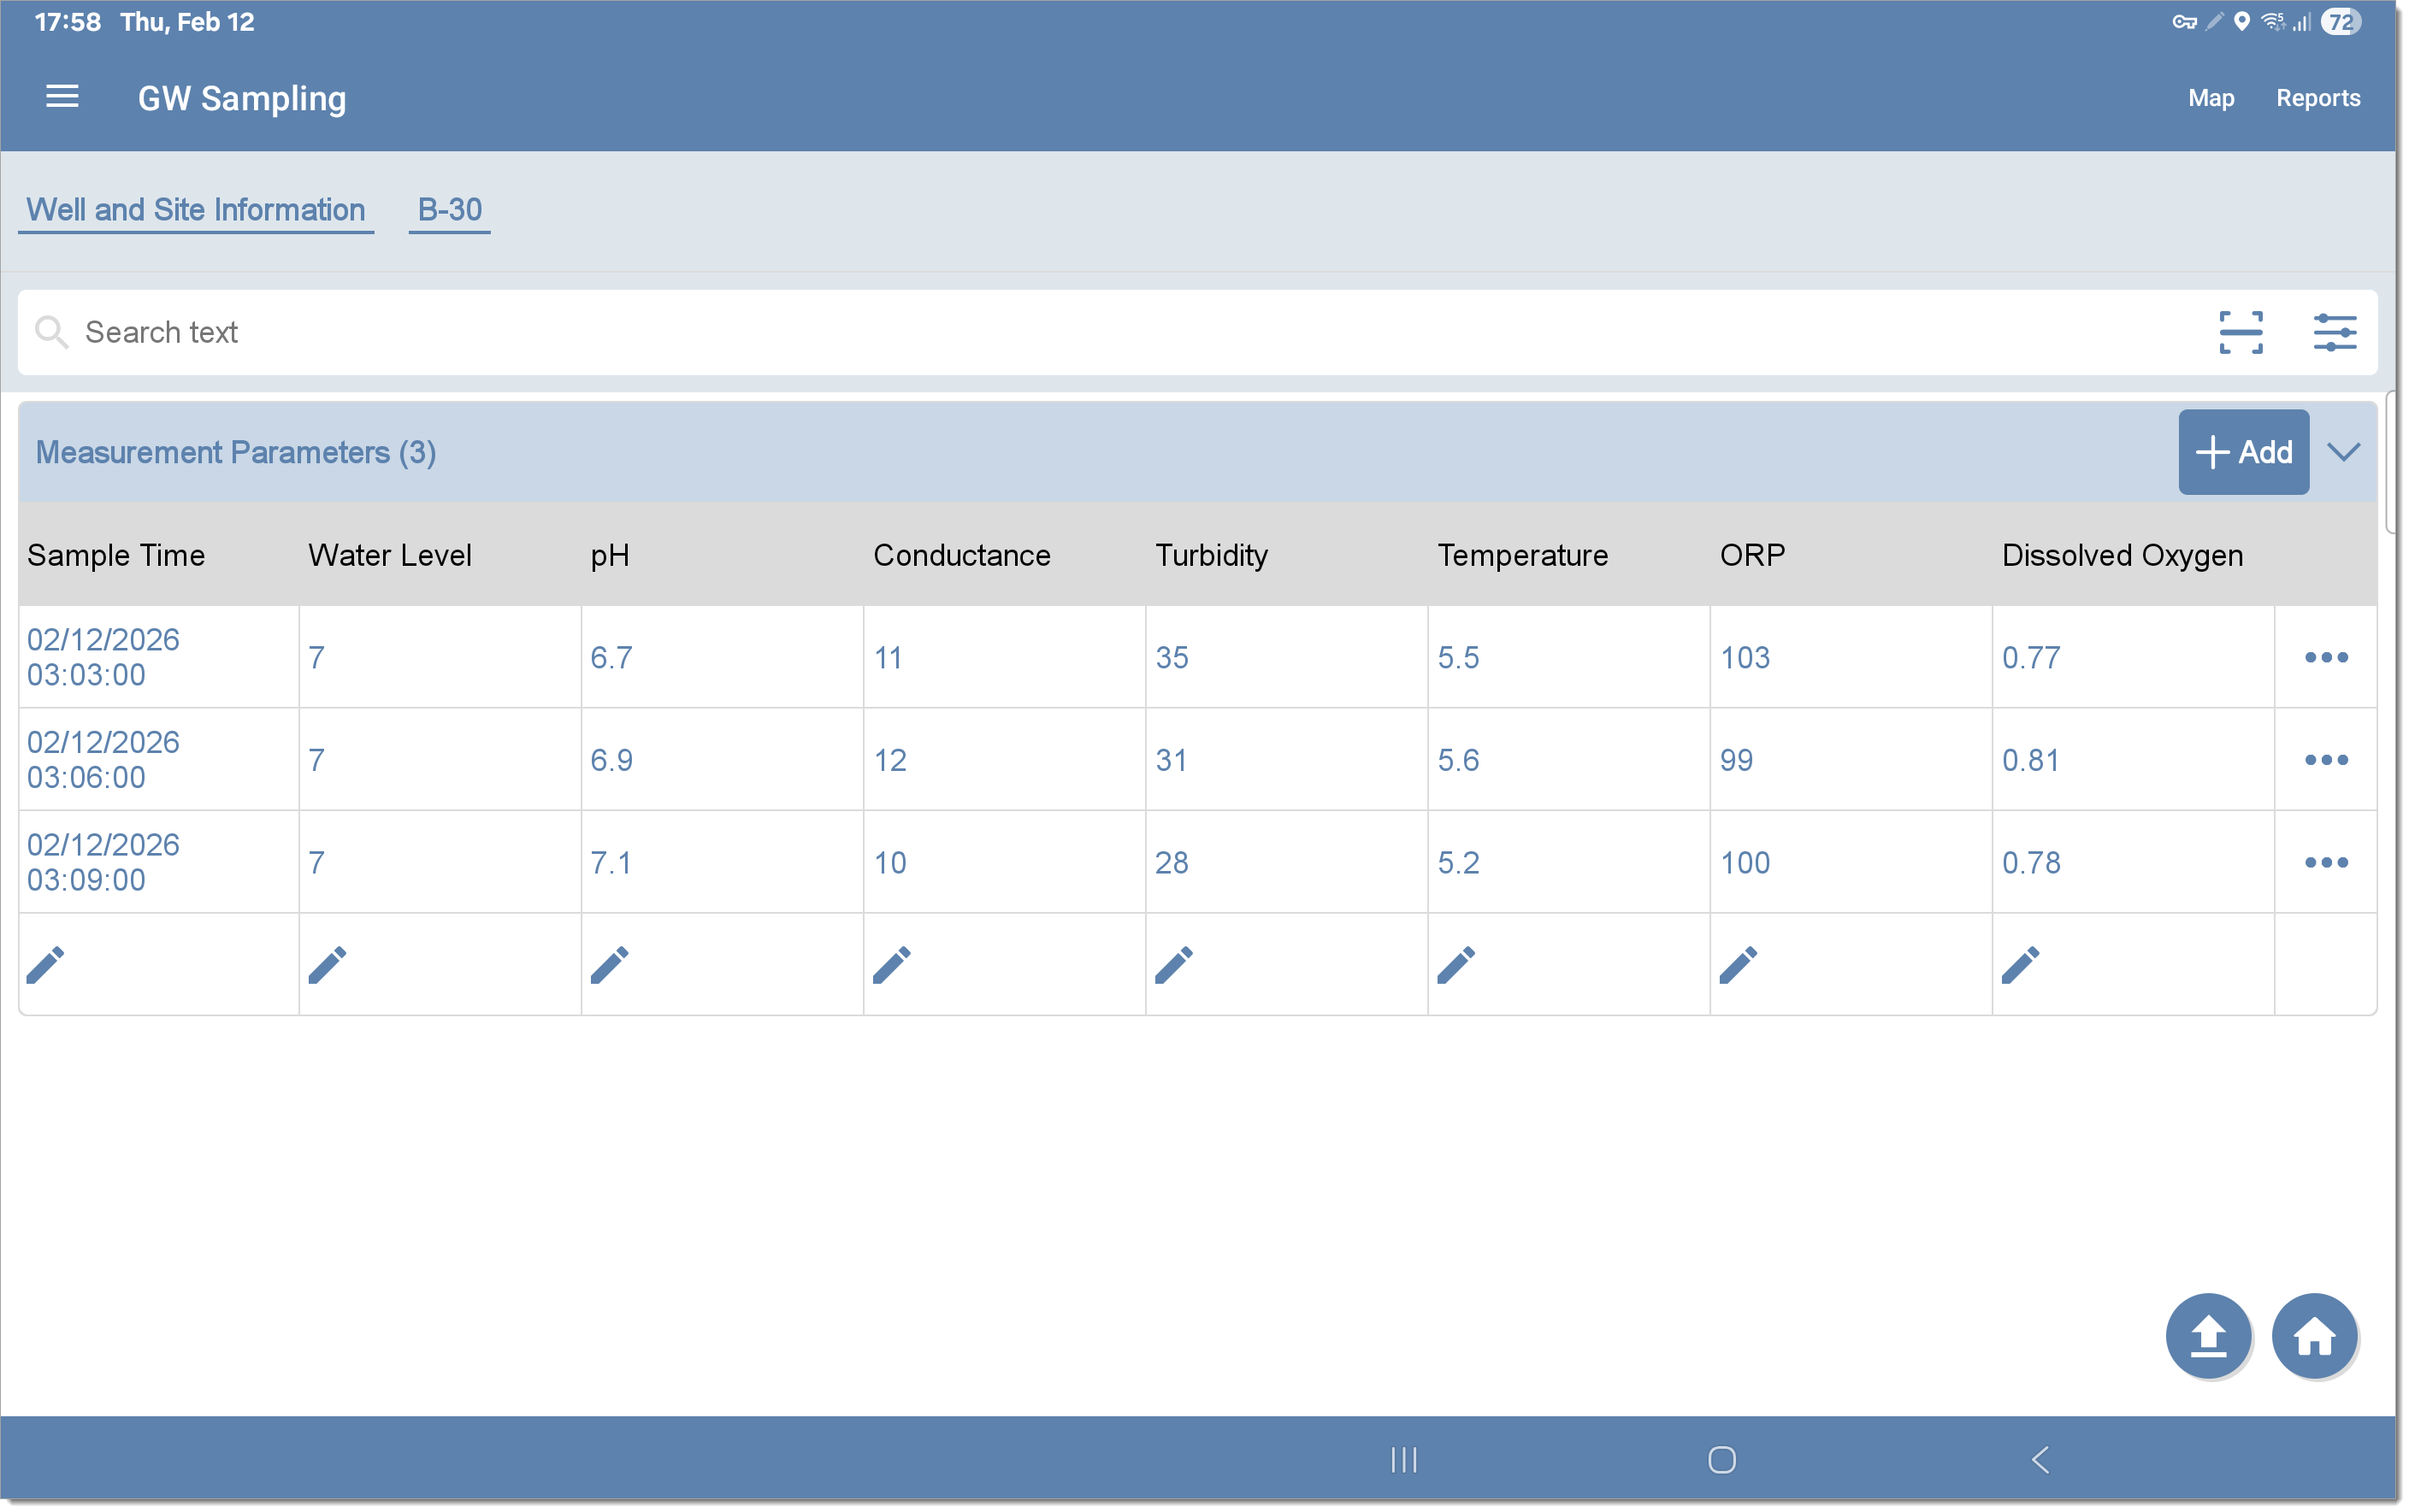2409x1512 pixels.
Task: Open the hamburger navigation menu
Action: coord(62,97)
